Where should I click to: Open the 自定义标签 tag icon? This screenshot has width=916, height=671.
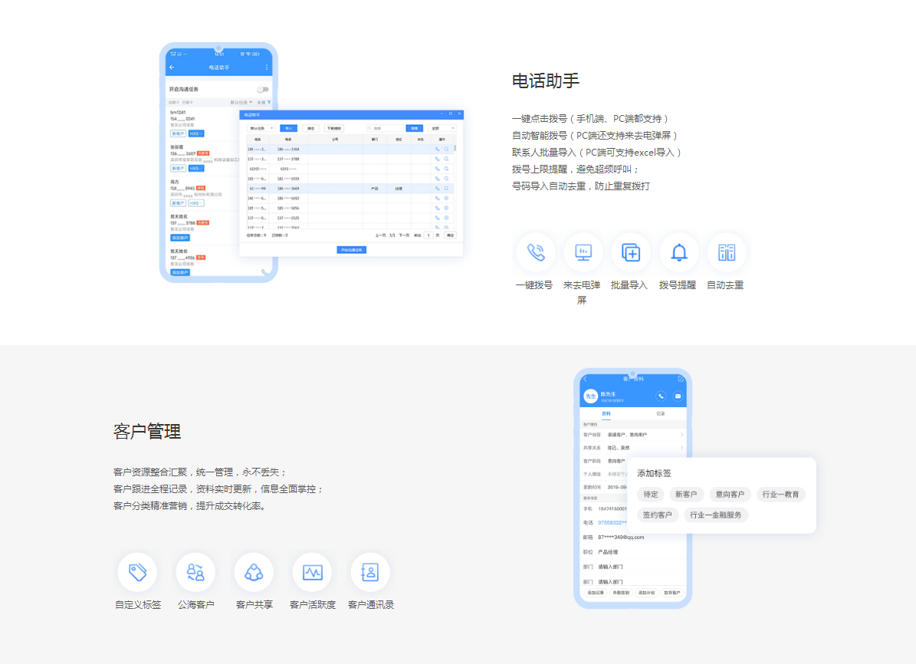click(137, 572)
